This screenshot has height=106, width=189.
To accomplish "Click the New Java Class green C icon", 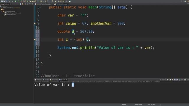I will click(27, 1).
